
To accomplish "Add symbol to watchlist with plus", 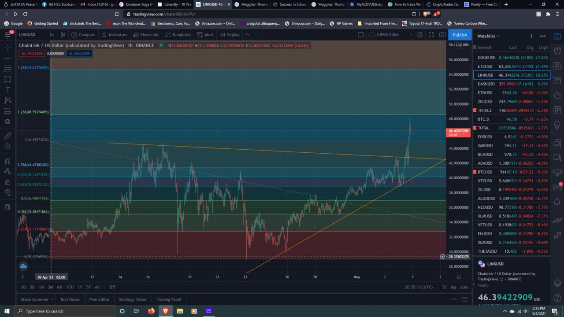I will [531, 36].
